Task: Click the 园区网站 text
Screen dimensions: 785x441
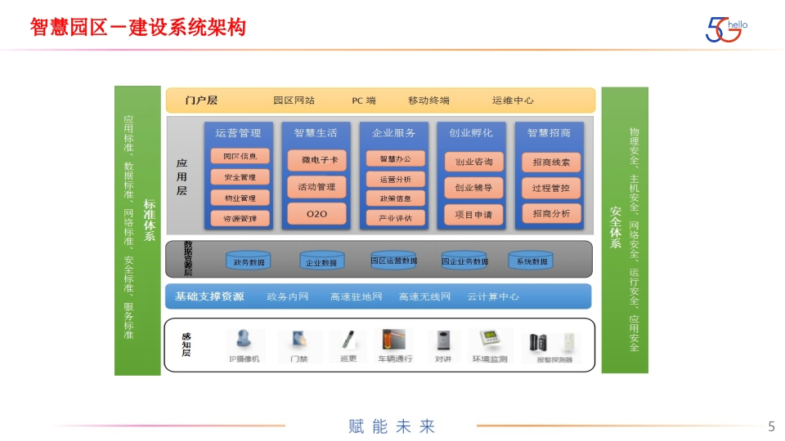Action: click(294, 100)
